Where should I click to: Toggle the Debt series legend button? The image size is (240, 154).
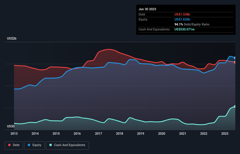[x=14, y=145]
